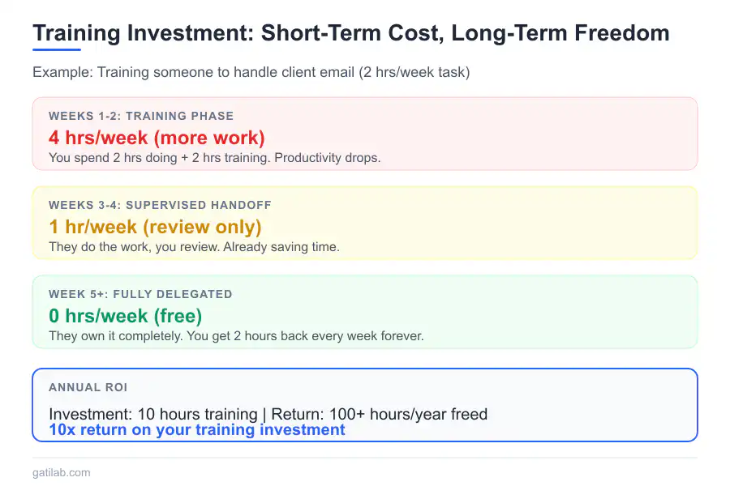Click "They own it completely" description text
The height and width of the screenshot is (486, 730).
118,336
